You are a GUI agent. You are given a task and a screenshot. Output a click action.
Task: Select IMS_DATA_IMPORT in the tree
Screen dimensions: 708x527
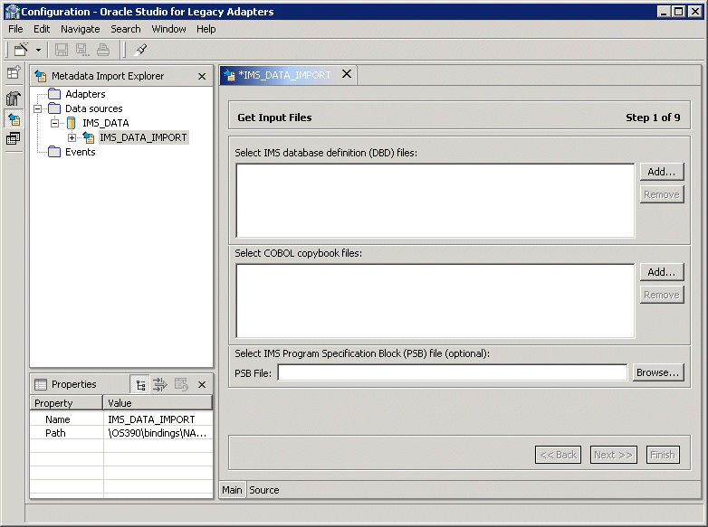(143, 137)
